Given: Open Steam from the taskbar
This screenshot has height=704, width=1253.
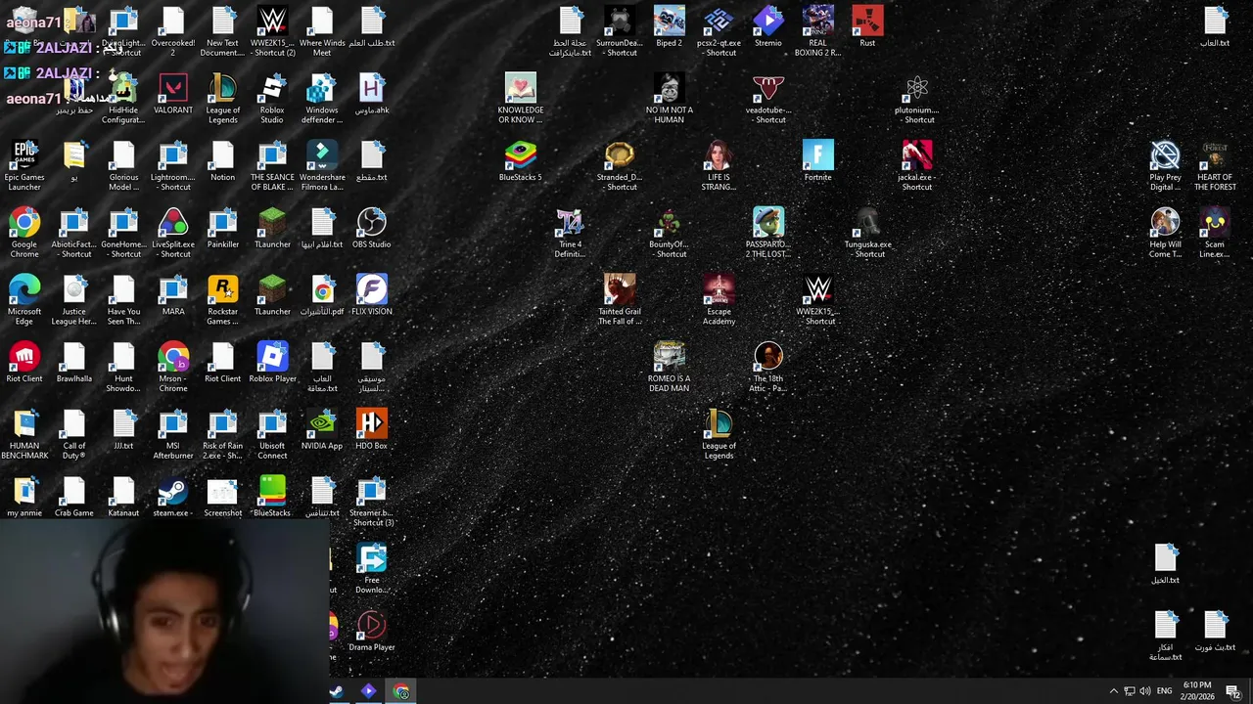Looking at the screenshot, I should pos(336,691).
